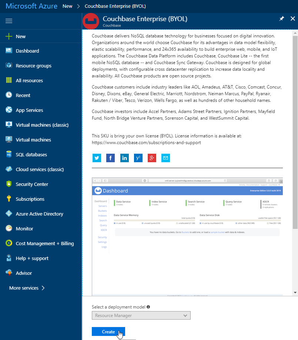Click the Security Center label
Image resolution: width=298 pixels, height=340 pixels.
32,184
